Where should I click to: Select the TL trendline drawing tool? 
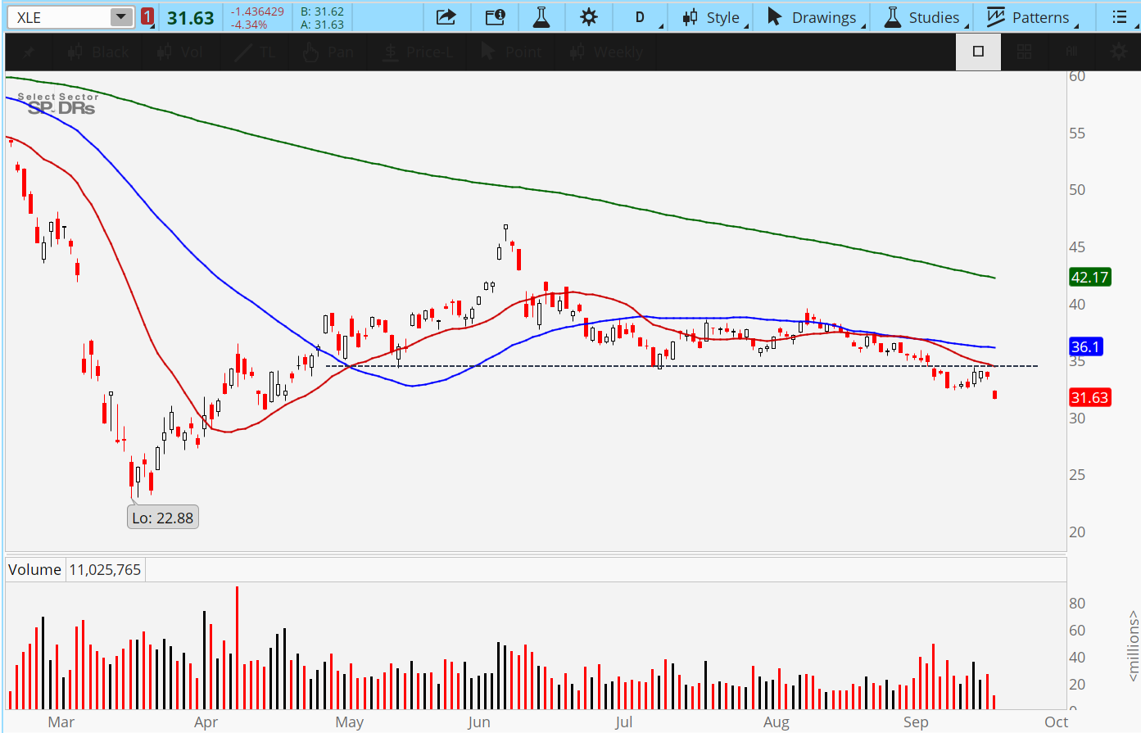tap(255, 52)
